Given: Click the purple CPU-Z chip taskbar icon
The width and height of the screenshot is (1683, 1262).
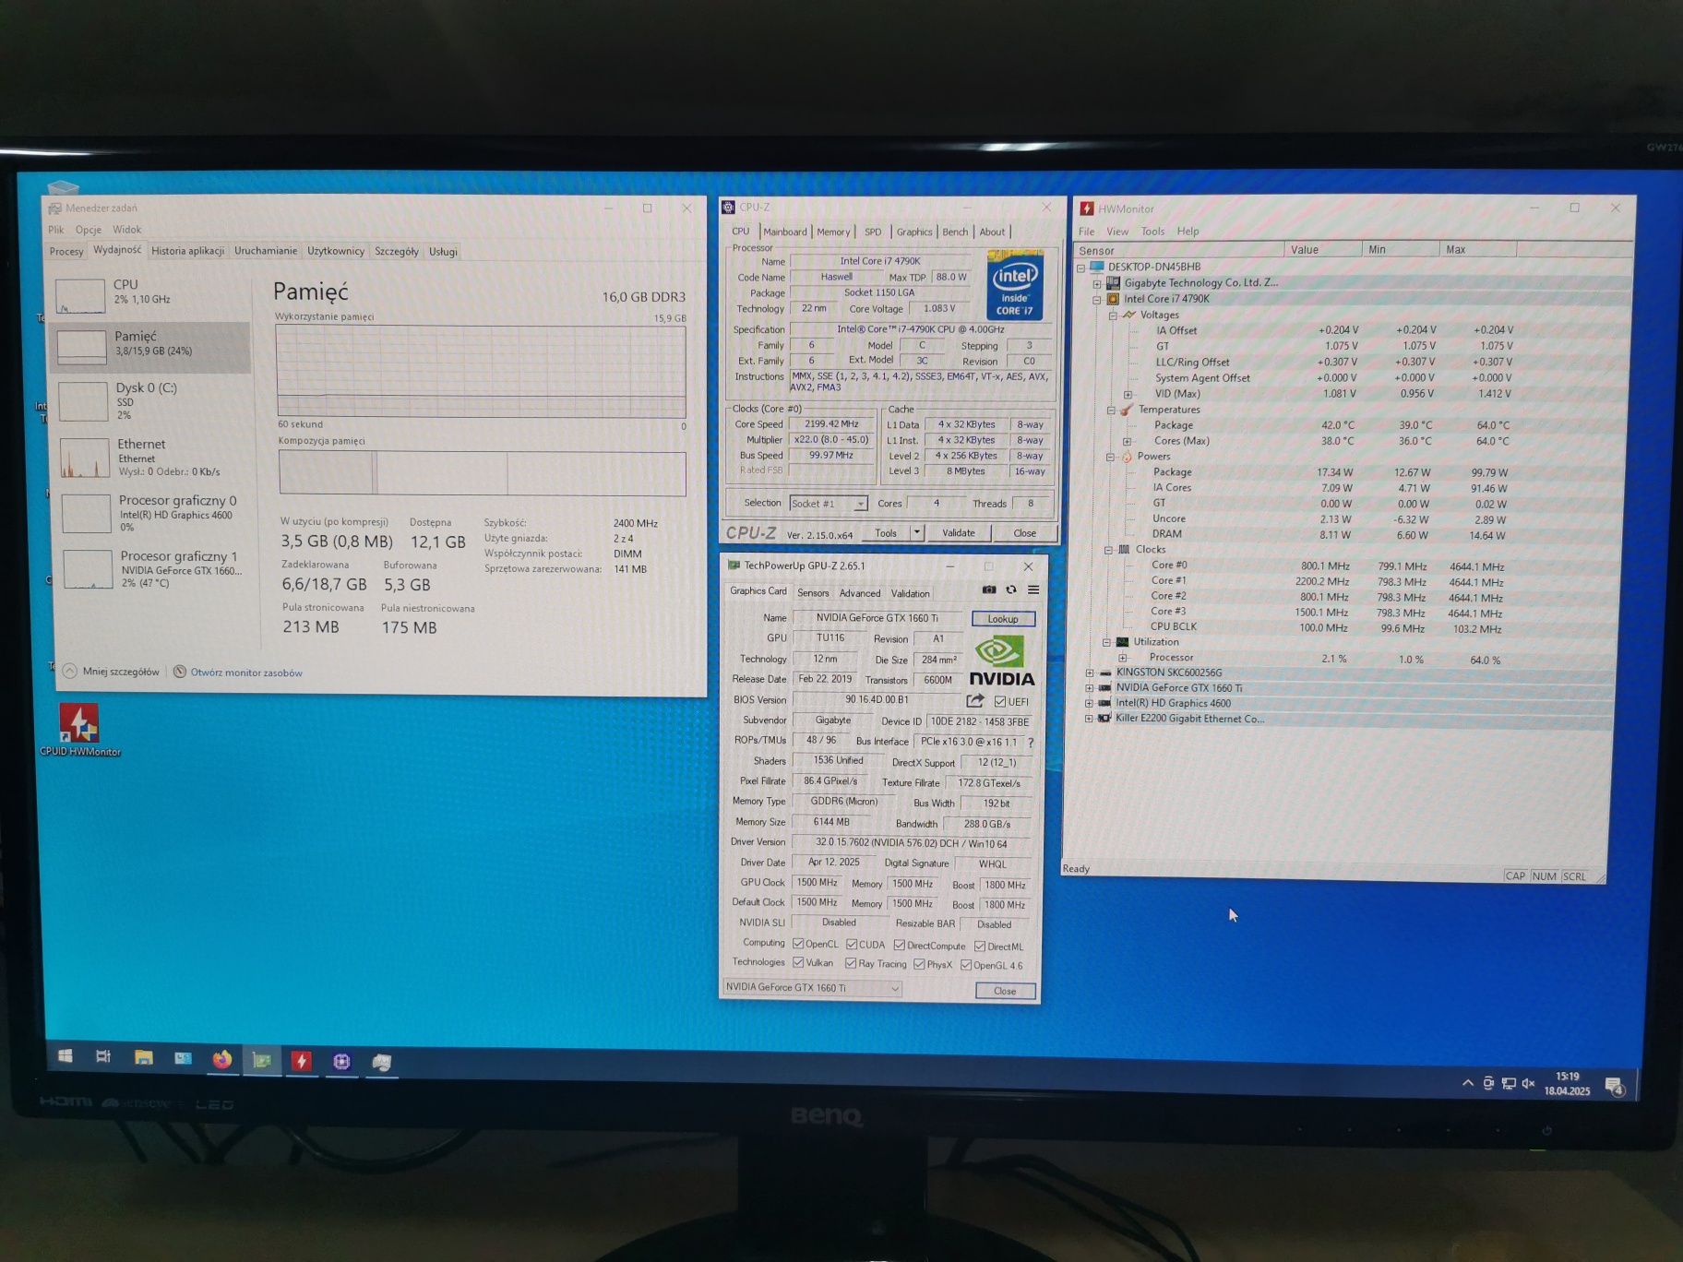Looking at the screenshot, I should point(341,1062).
